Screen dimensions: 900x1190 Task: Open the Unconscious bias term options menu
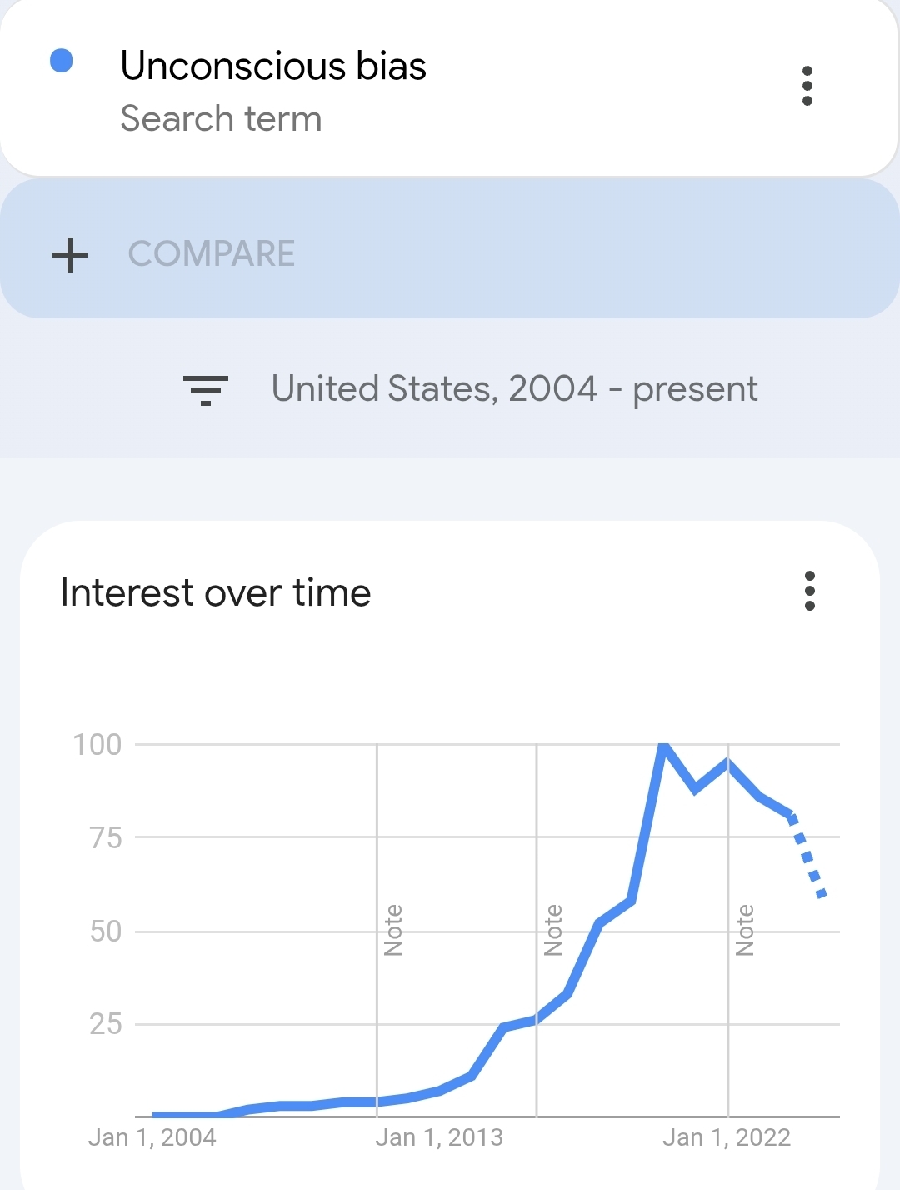807,86
